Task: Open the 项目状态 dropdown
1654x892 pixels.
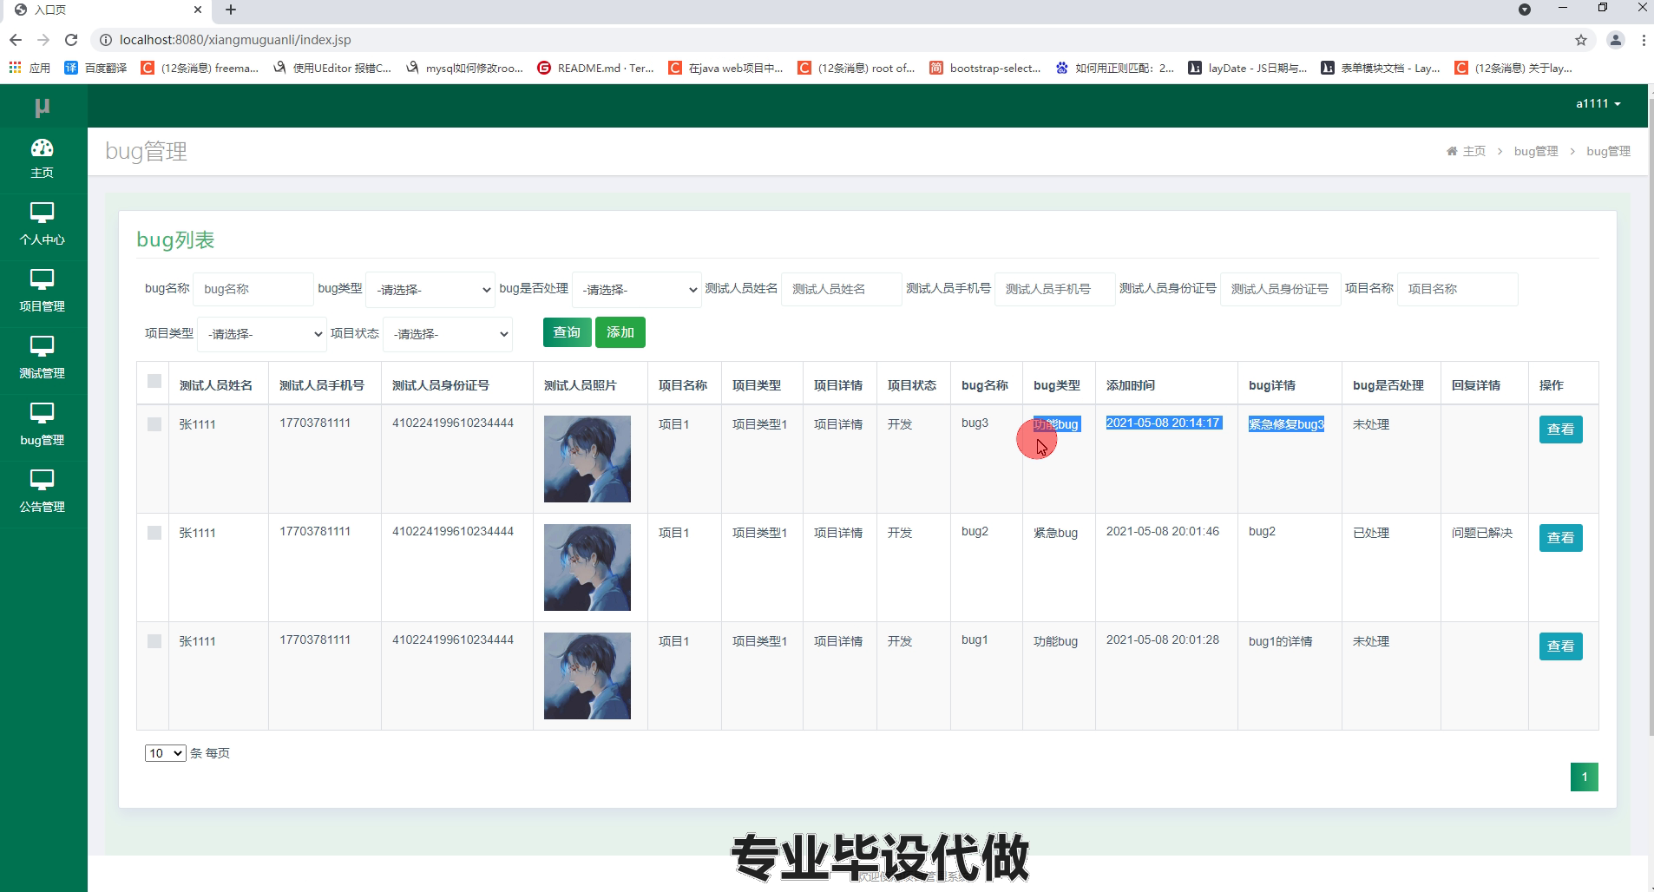Action: click(x=448, y=334)
